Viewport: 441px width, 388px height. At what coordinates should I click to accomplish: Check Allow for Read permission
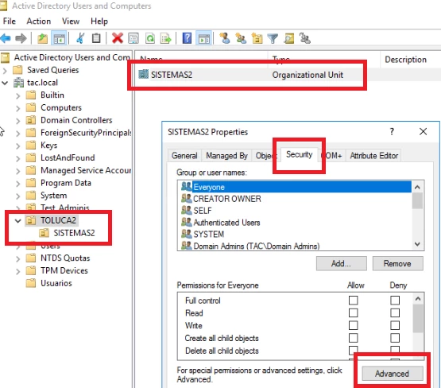coord(354,313)
